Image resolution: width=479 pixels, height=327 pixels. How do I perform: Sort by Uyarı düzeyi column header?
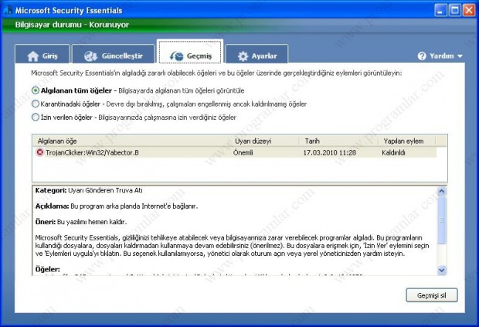264,141
